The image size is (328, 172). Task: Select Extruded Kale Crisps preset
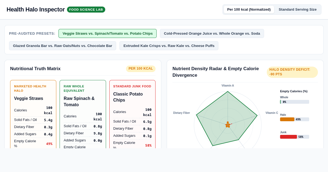tap(169, 46)
